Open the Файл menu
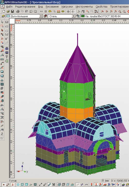This screenshot has height=187, width=129. point(9,6)
